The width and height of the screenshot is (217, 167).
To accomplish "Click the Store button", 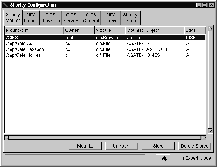I will [158, 146].
